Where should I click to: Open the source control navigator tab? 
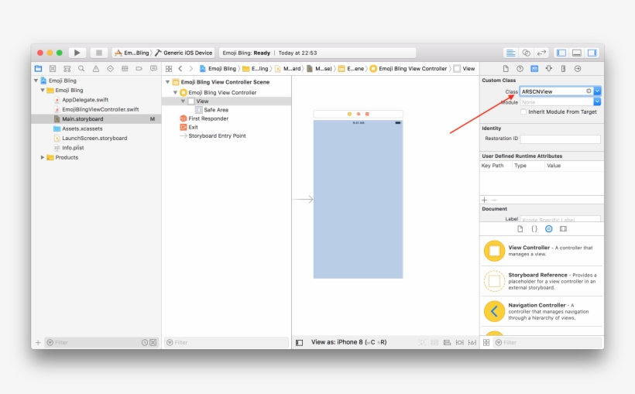53,68
